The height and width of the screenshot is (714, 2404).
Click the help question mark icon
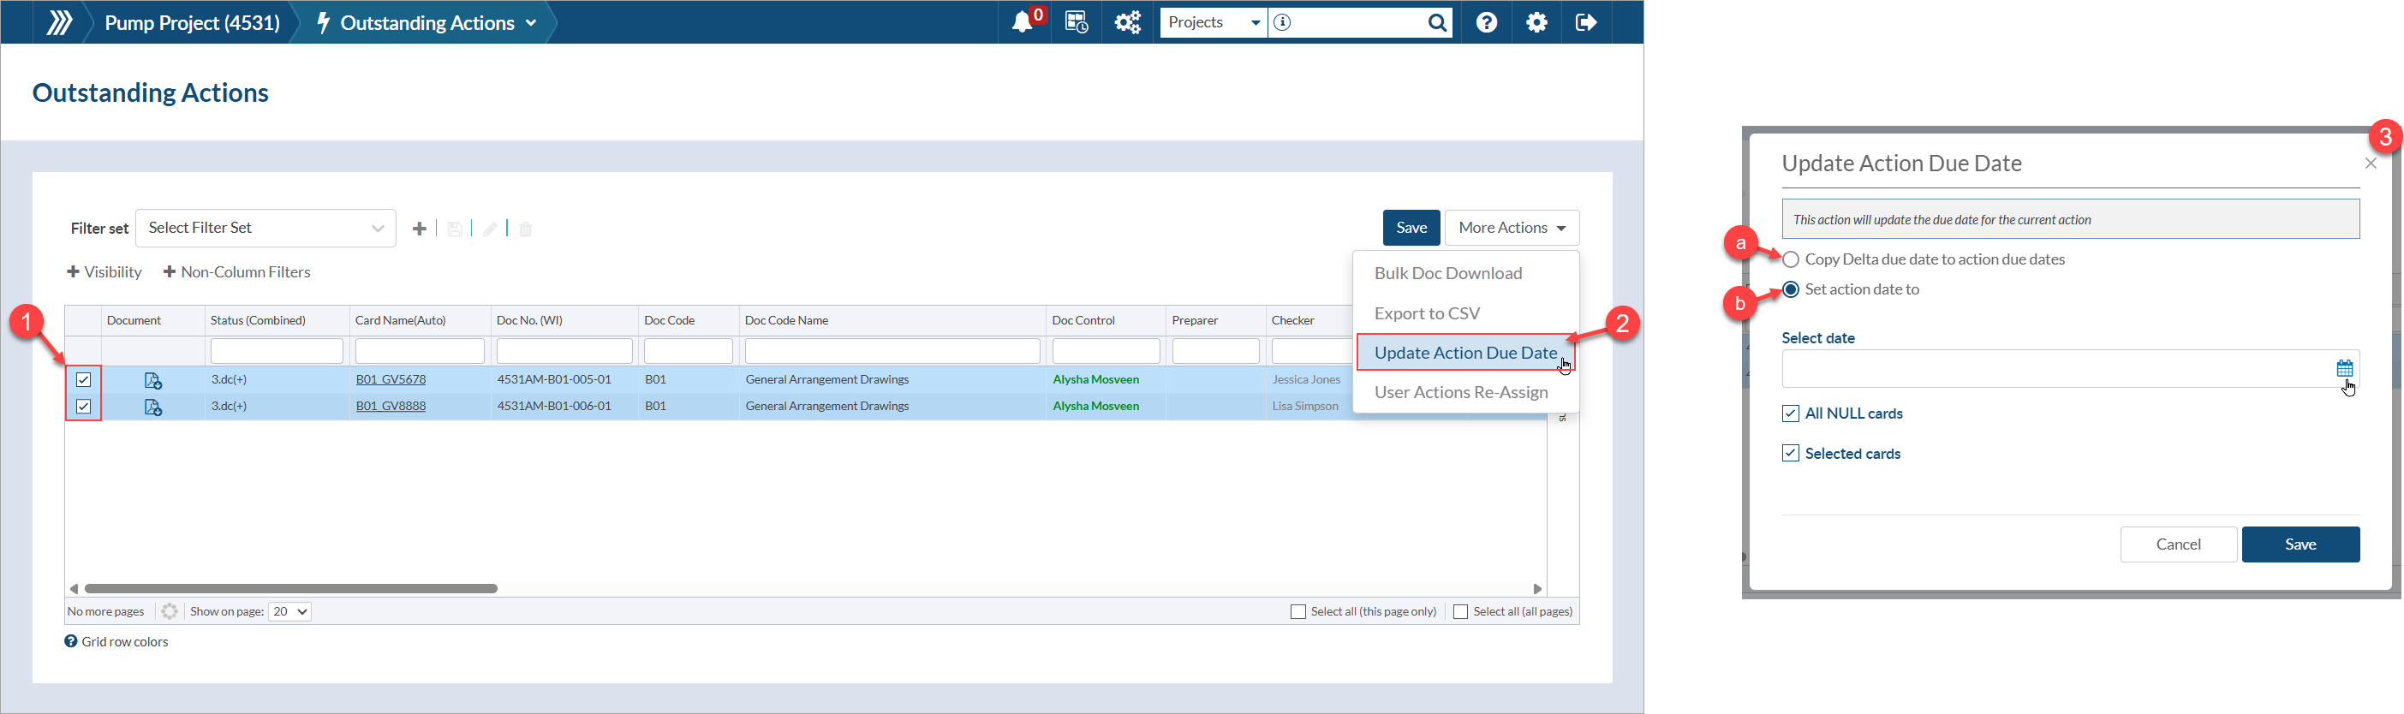point(1486,22)
